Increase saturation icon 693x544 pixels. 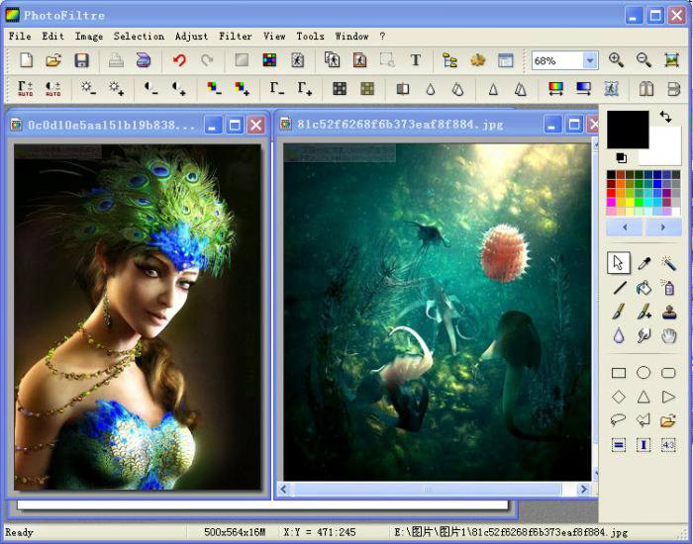(x=242, y=89)
